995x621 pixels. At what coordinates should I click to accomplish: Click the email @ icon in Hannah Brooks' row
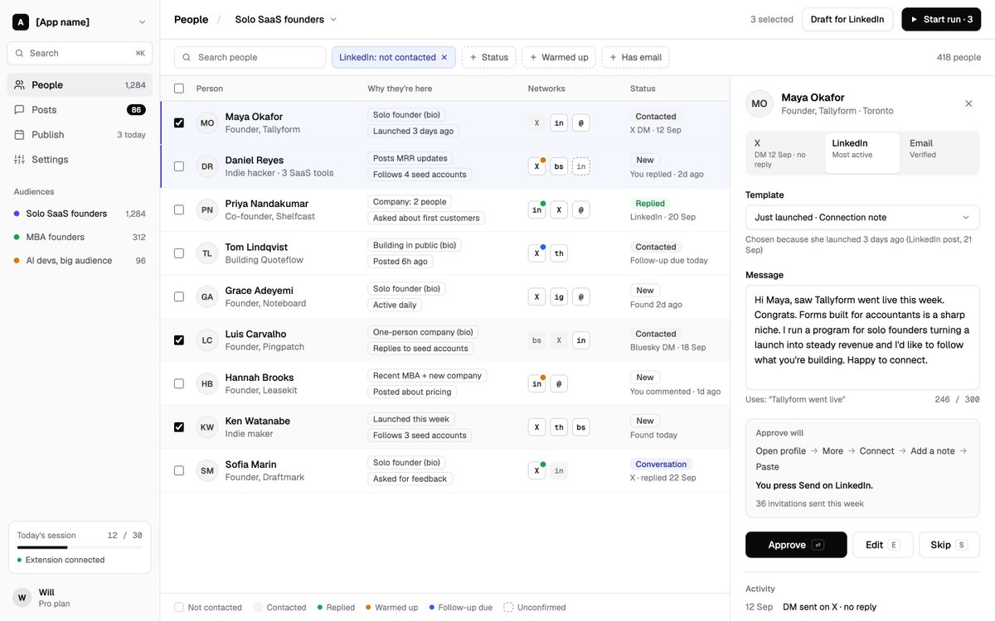pos(559,383)
